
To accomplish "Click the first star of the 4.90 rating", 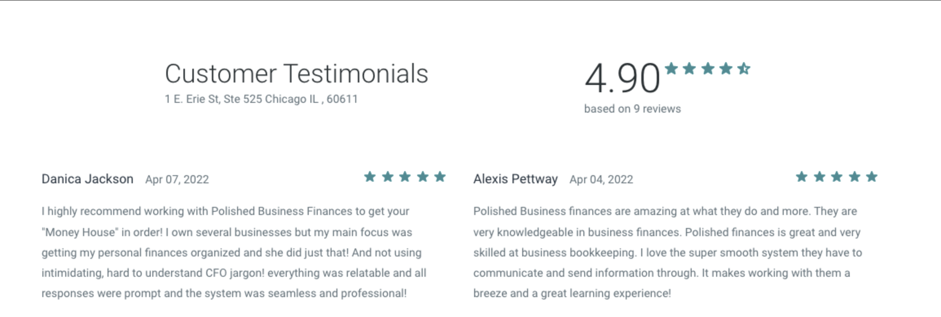I will click(x=671, y=69).
